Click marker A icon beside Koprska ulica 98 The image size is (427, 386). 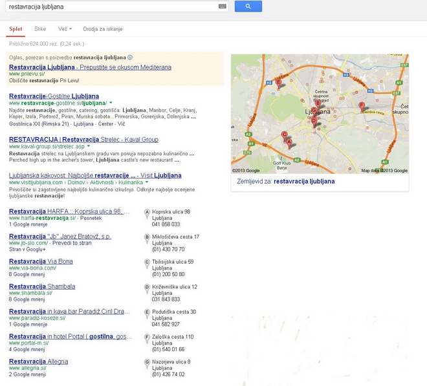tap(147, 213)
